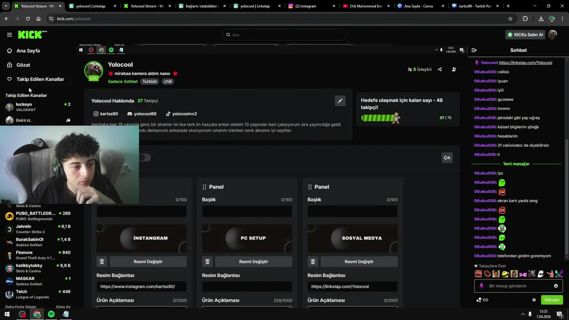Click the Çık exit button
The width and height of the screenshot is (569, 320).
447,157
